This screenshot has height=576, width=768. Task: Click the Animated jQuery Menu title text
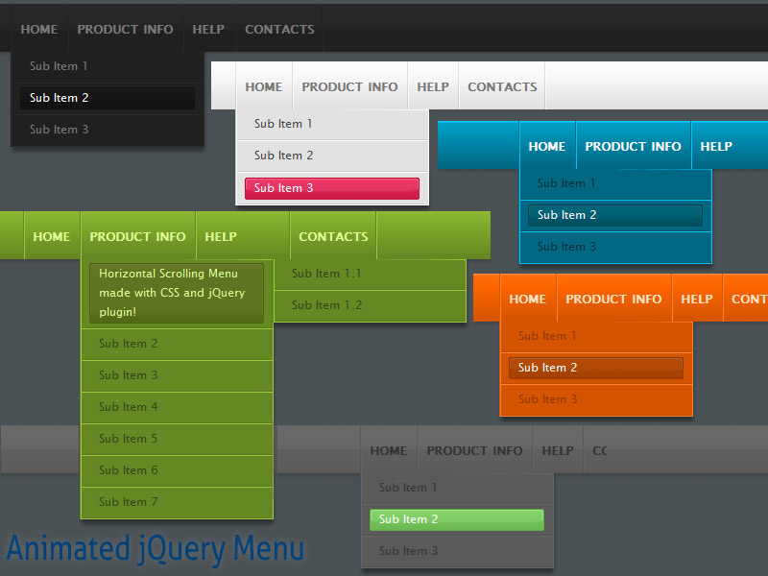pos(156,549)
